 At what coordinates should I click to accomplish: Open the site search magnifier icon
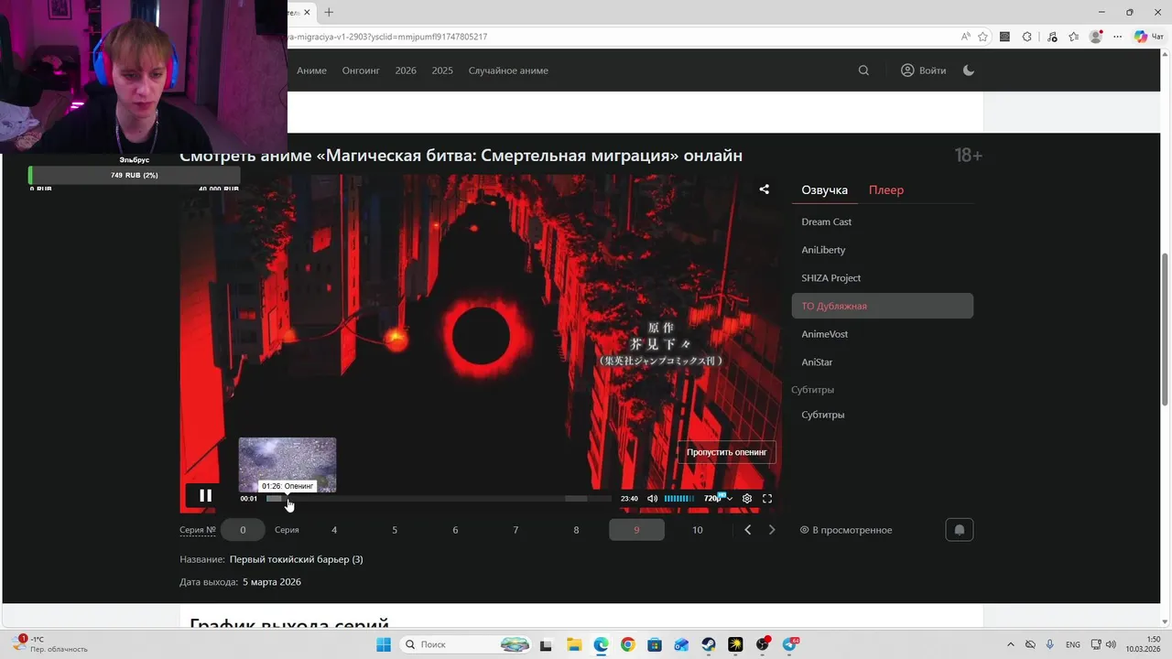pyautogui.click(x=863, y=70)
